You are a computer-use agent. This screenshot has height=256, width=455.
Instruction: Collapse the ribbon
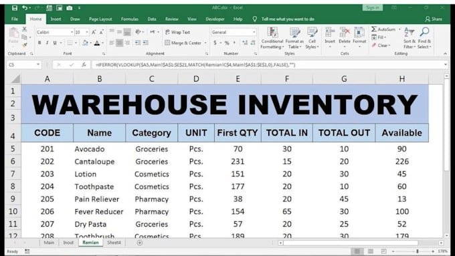445,54
